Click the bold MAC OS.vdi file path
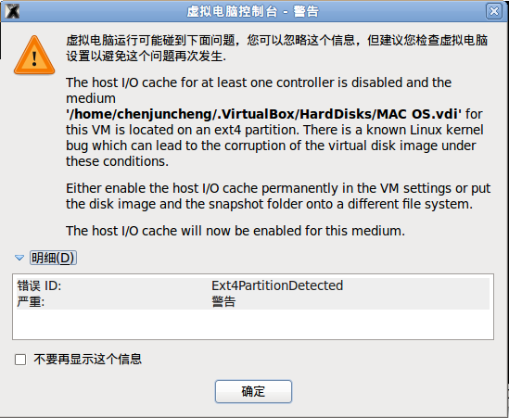 [263, 114]
